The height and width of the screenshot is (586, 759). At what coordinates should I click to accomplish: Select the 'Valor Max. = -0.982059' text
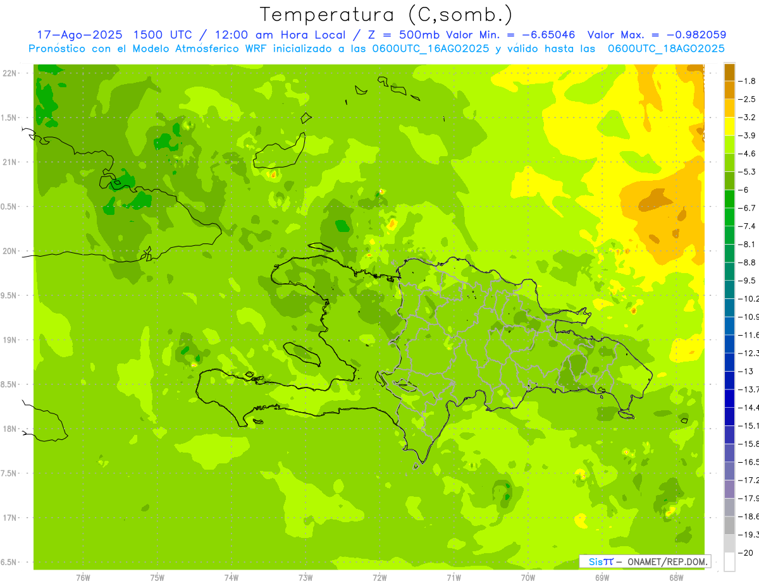coord(657,35)
